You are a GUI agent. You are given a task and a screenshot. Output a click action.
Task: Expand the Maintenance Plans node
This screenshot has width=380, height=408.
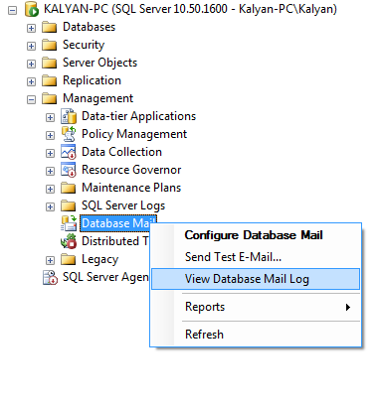pyautogui.click(x=50, y=190)
